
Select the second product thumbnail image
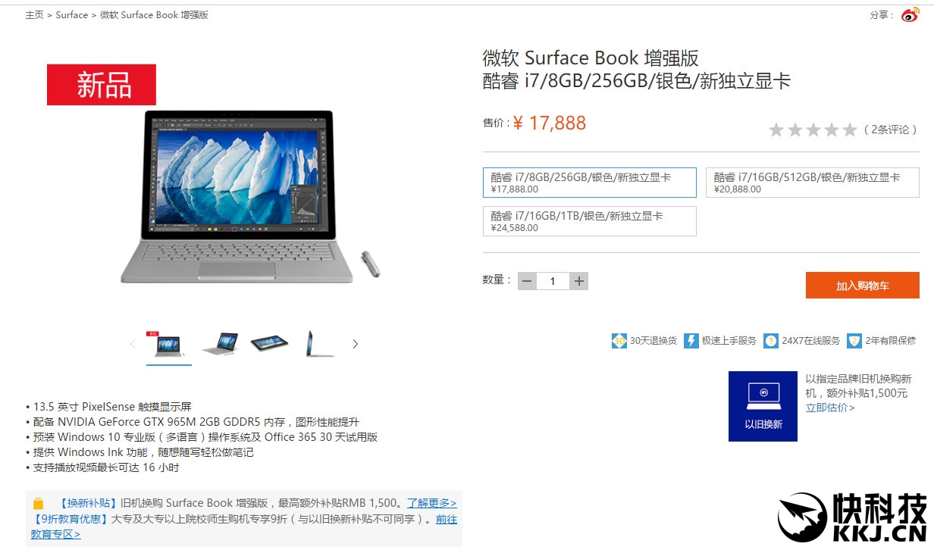click(221, 344)
